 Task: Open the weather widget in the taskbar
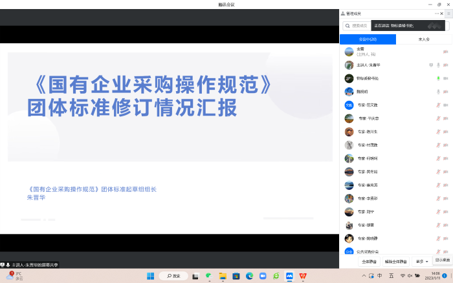click(x=14, y=276)
